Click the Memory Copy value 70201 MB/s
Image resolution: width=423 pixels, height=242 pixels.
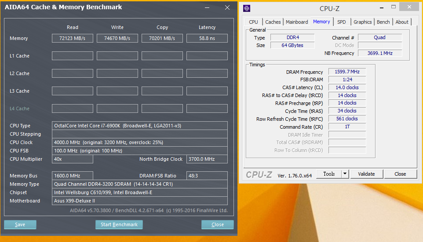(x=162, y=38)
